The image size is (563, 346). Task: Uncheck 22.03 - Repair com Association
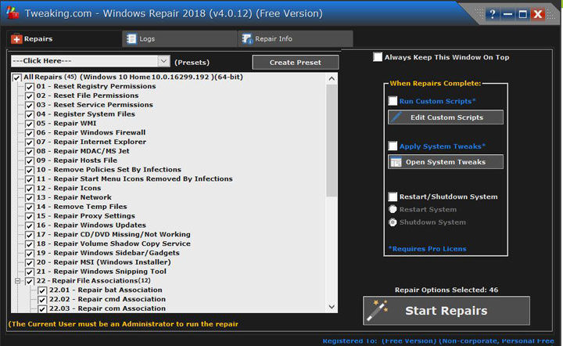[x=42, y=308]
